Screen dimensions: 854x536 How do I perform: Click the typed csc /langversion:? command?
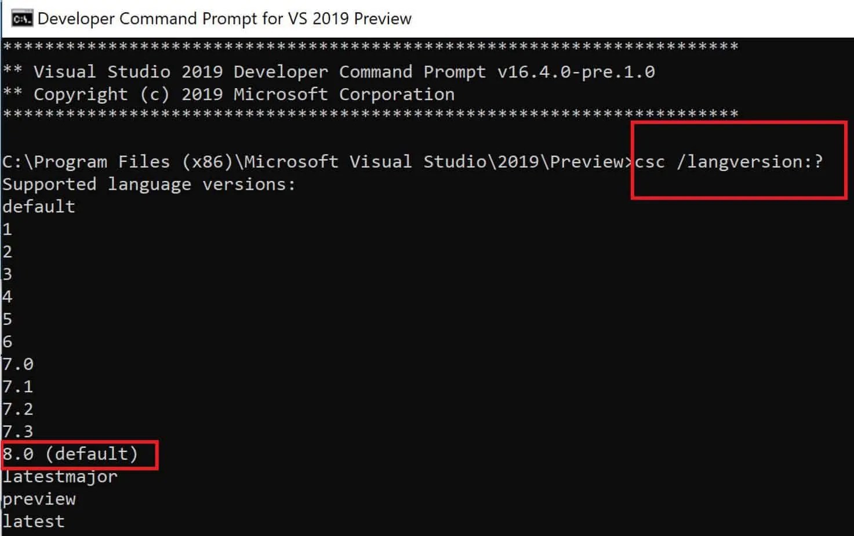pyautogui.click(x=729, y=161)
